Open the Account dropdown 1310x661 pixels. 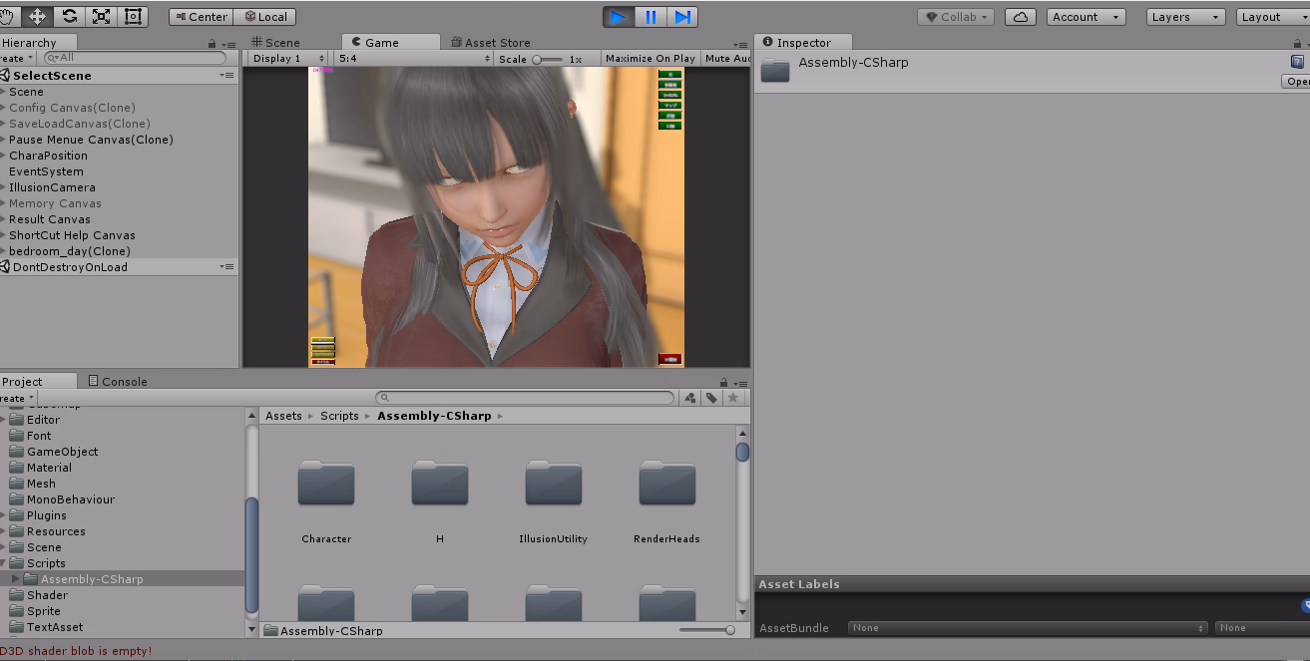pyautogui.click(x=1087, y=17)
